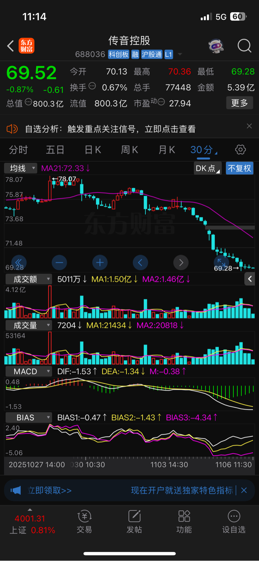Tap DIF:-1.53 MACD value
The image size is (259, 561).
[x=77, y=371]
